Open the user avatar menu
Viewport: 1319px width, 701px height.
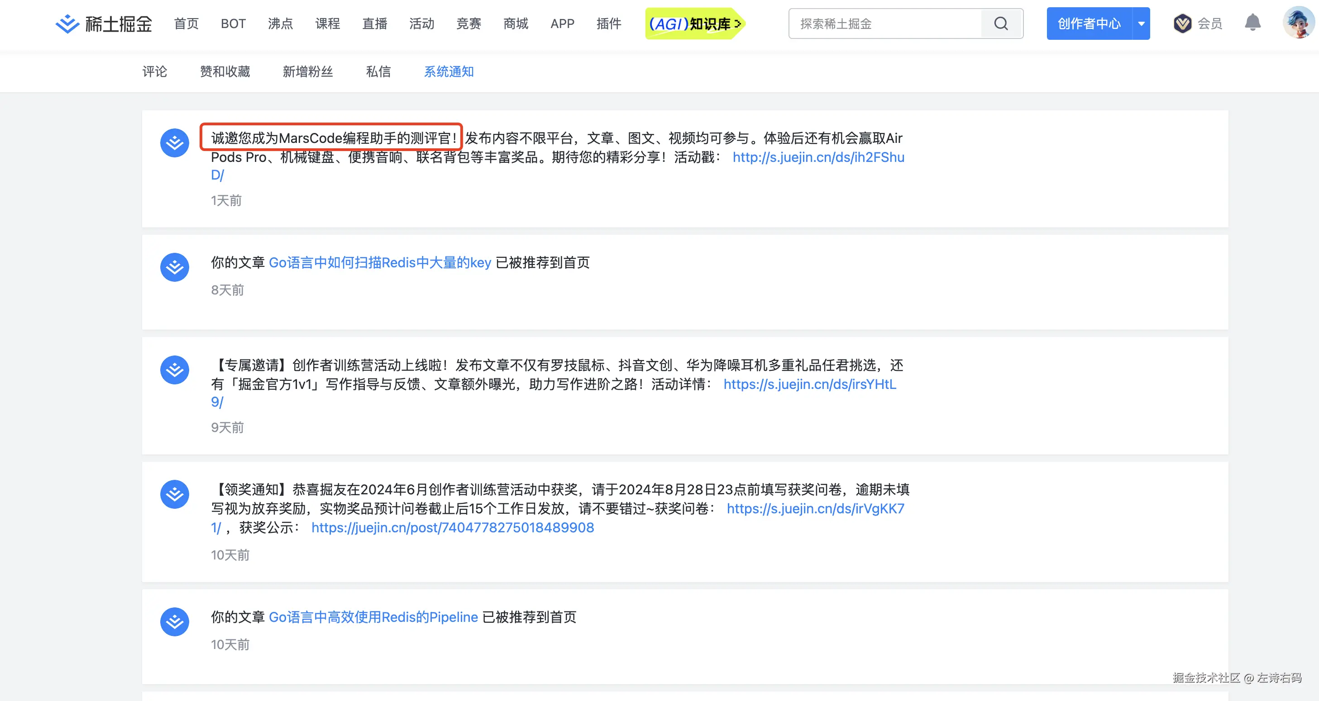[1298, 23]
